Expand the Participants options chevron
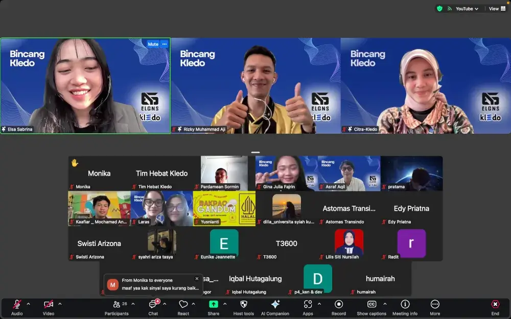Image resolution: width=511 pixels, height=319 pixels. pyautogui.click(x=133, y=304)
